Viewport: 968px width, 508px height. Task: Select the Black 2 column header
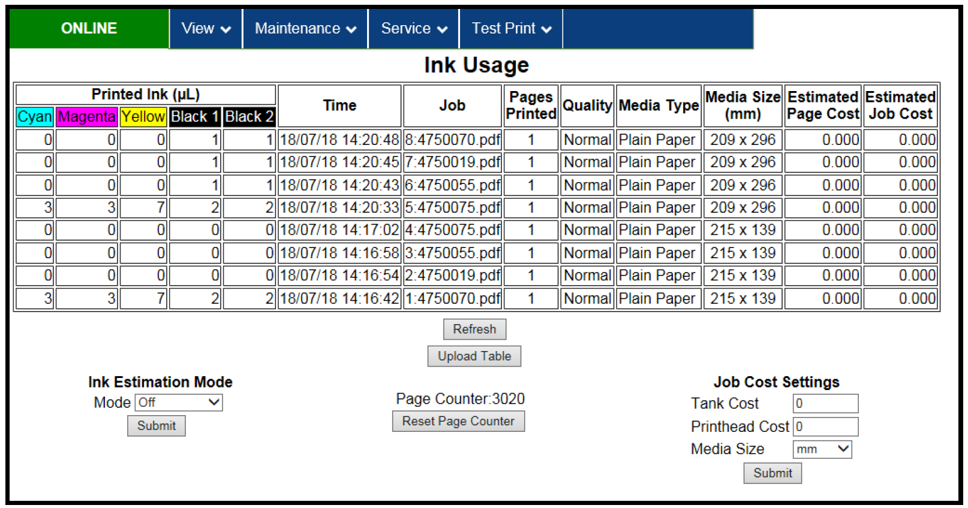tap(249, 117)
